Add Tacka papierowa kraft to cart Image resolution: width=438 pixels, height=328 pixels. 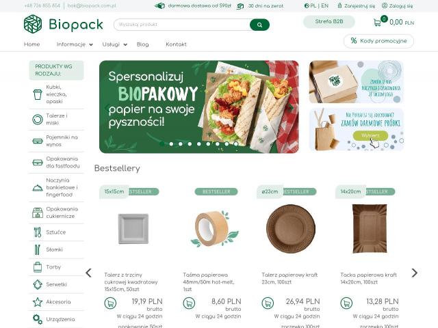(x=346, y=303)
